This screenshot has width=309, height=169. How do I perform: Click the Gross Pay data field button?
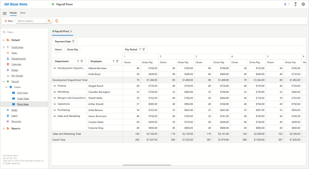coord(72,49)
